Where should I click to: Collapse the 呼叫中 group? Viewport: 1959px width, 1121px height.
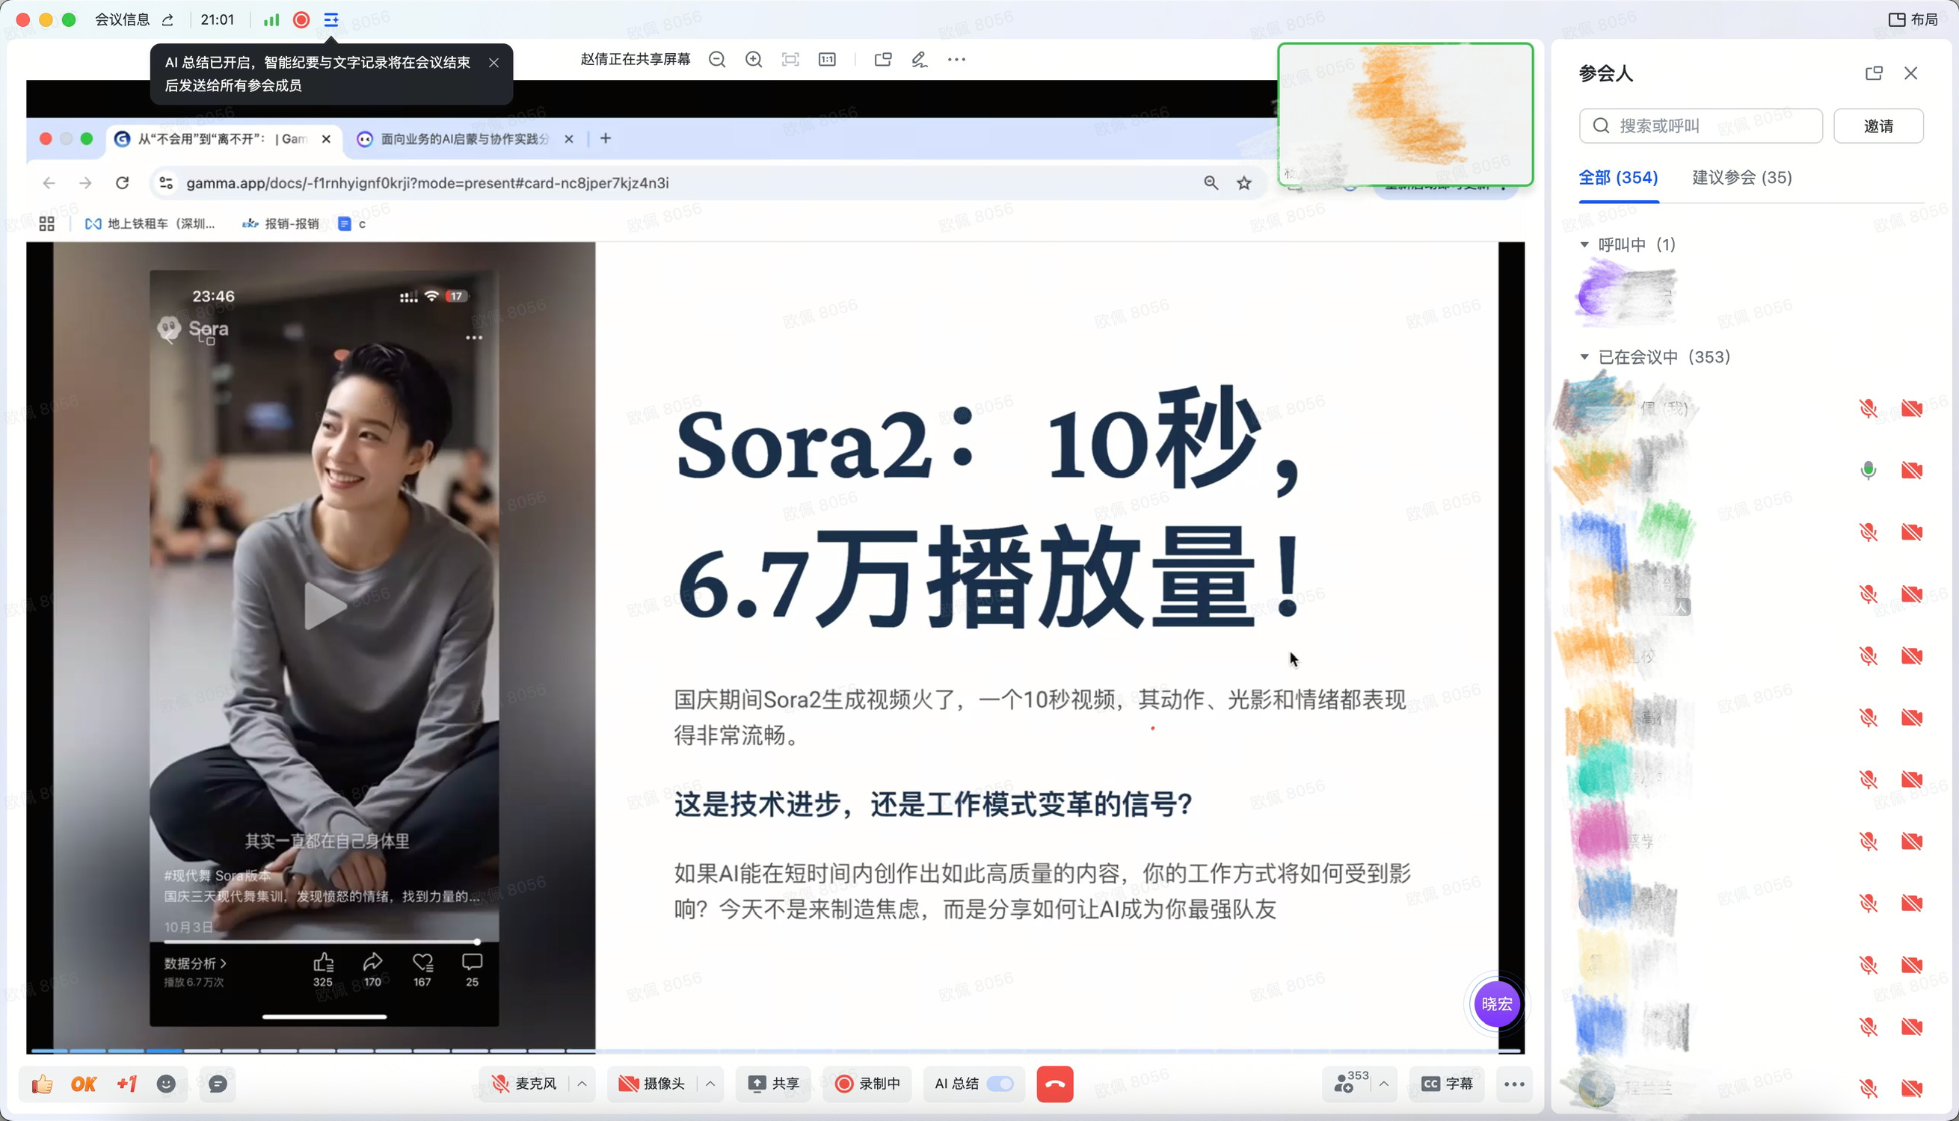1584,245
